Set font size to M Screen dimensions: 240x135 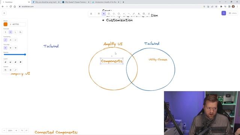point(10,32)
